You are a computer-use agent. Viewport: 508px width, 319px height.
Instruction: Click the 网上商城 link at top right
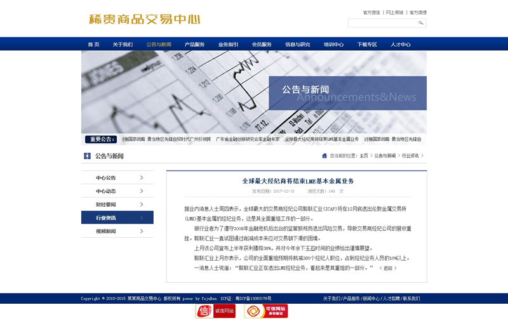[x=394, y=12]
